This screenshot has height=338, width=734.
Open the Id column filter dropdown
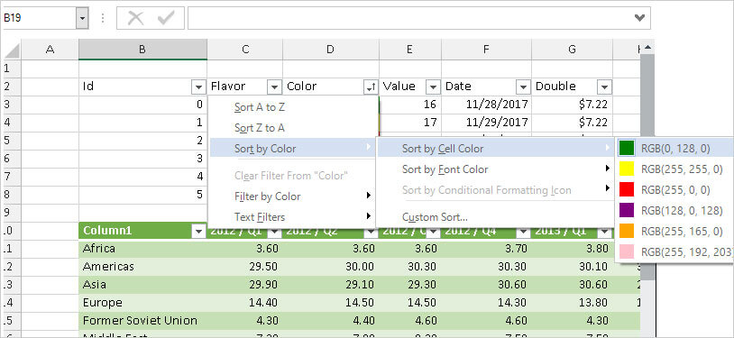198,87
